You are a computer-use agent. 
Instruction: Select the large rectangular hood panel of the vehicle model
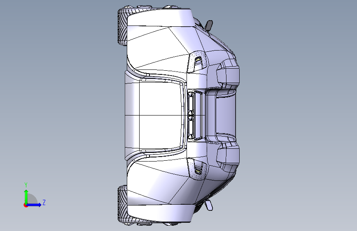click(x=161, y=115)
